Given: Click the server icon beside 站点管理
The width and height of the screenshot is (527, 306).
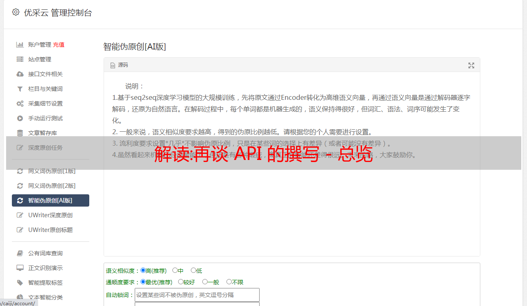Looking at the screenshot, I should pos(20,59).
